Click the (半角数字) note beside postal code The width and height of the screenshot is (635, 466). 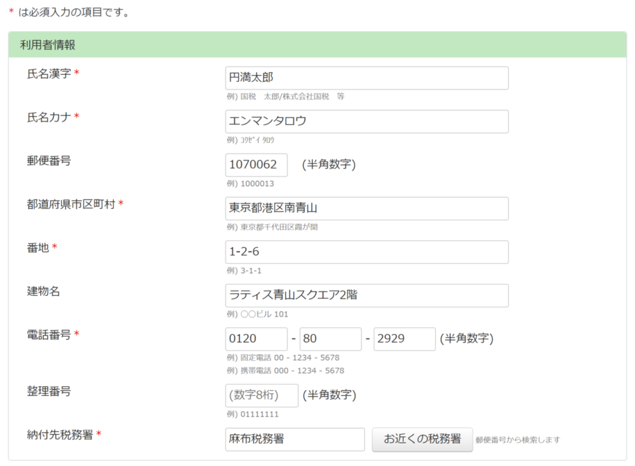329,165
